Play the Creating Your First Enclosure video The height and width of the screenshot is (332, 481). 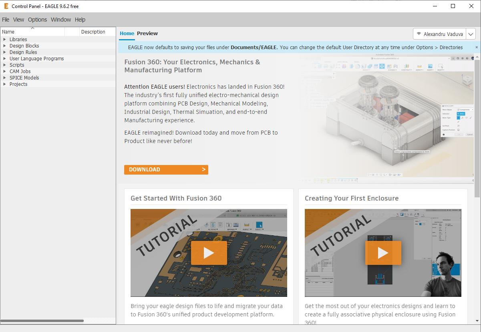point(383,252)
